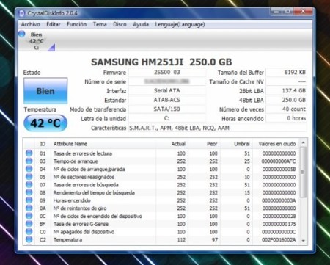Click the Umbral column header
Viewport: 330px width, 265px height.
coord(236,144)
